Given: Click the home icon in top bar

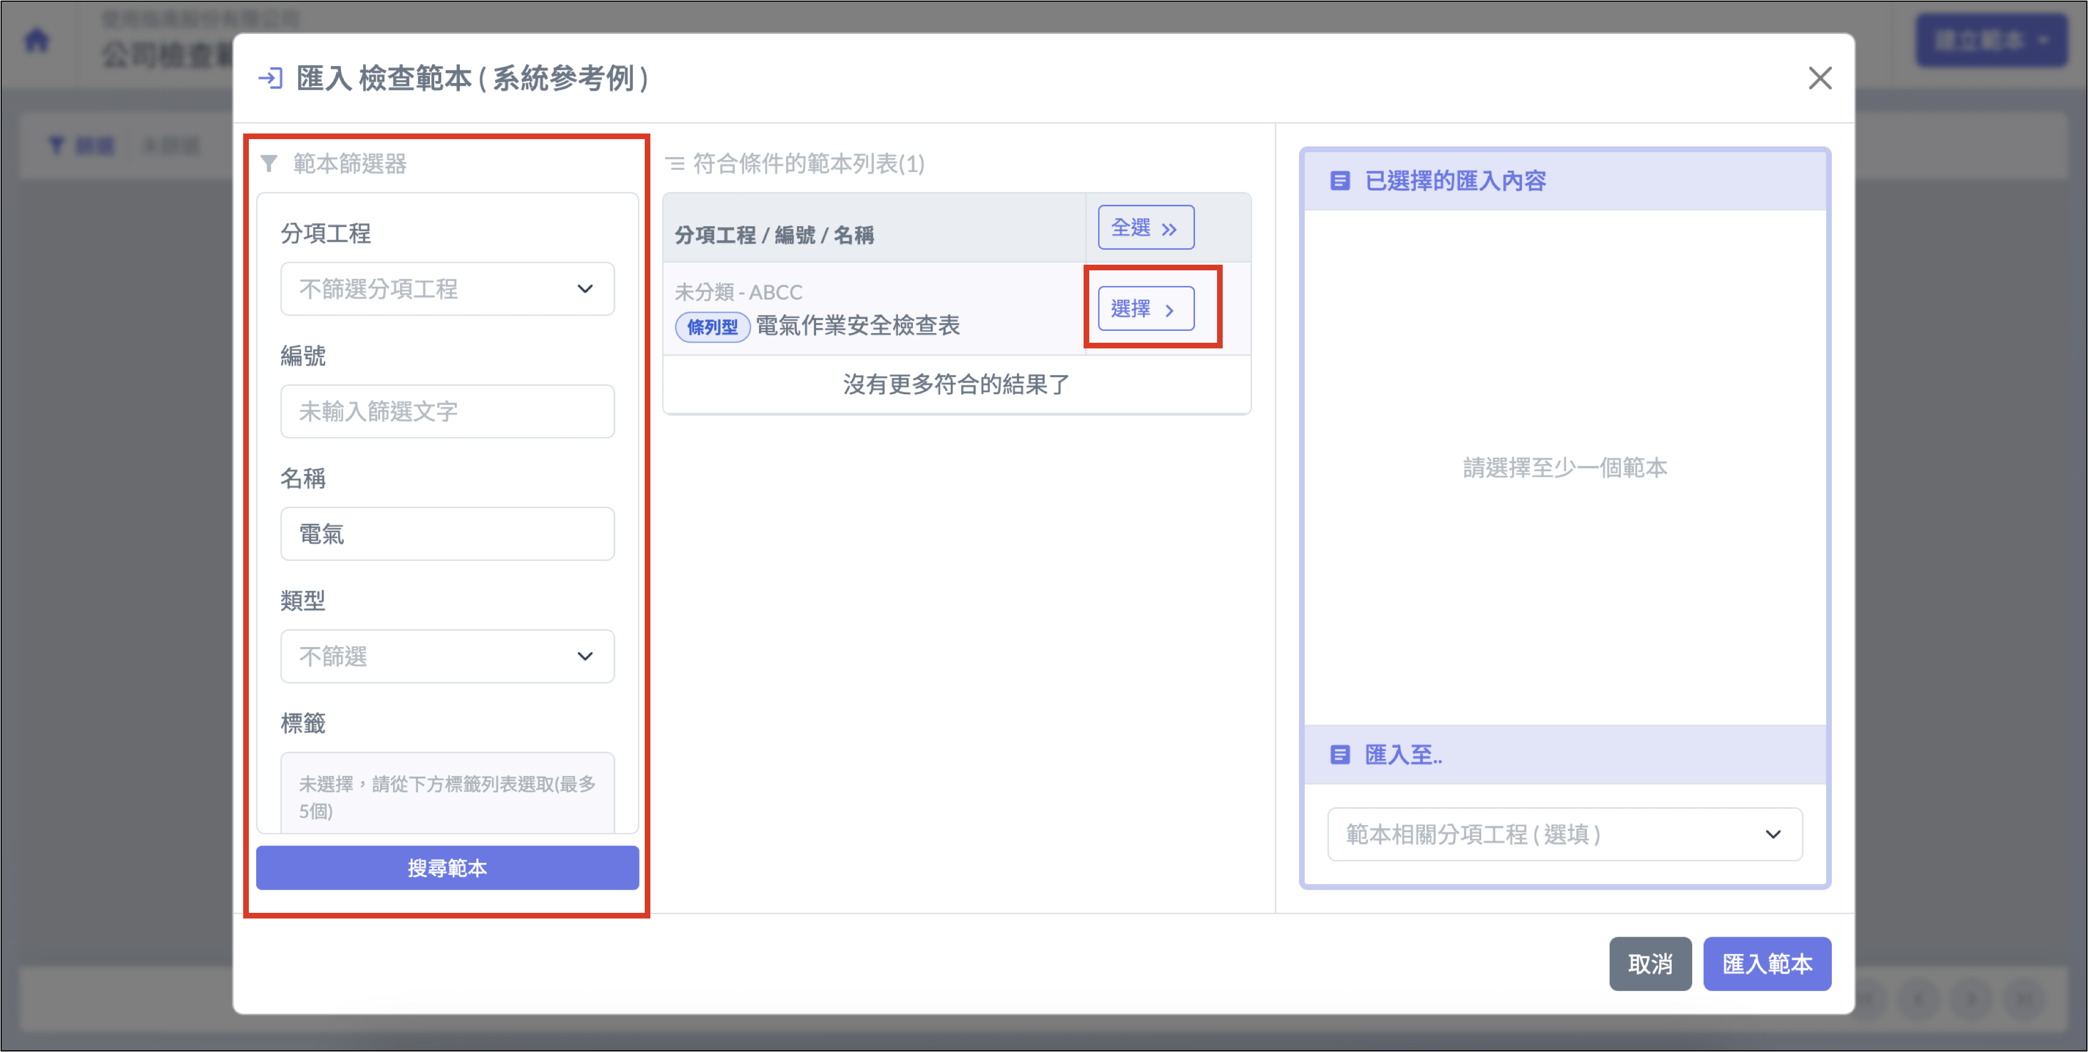Looking at the screenshot, I should 37,40.
